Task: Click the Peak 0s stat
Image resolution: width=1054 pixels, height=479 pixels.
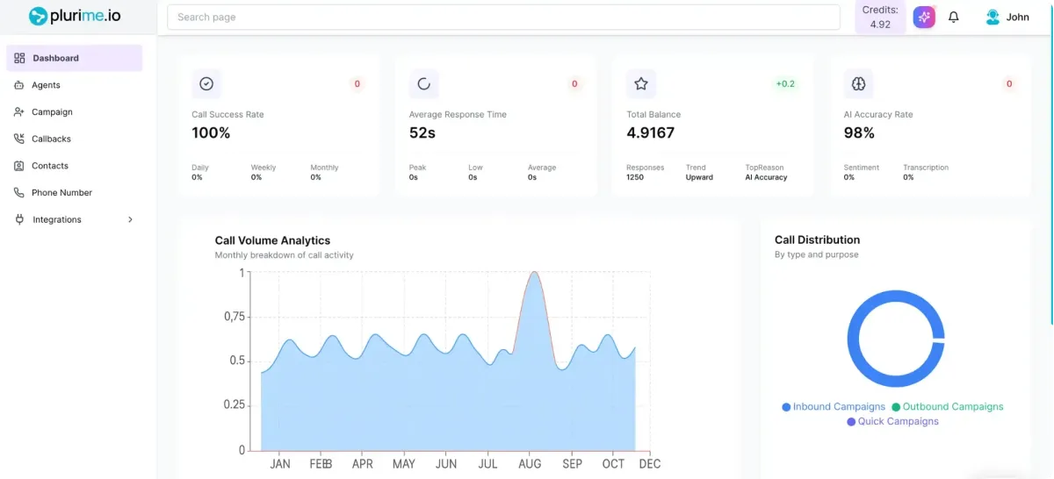Action: 417,172
